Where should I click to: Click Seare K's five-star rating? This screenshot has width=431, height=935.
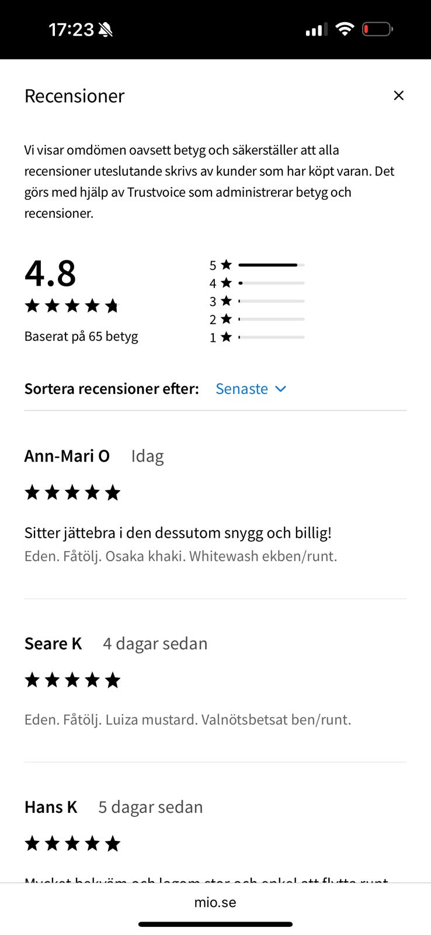coord(72,680)
